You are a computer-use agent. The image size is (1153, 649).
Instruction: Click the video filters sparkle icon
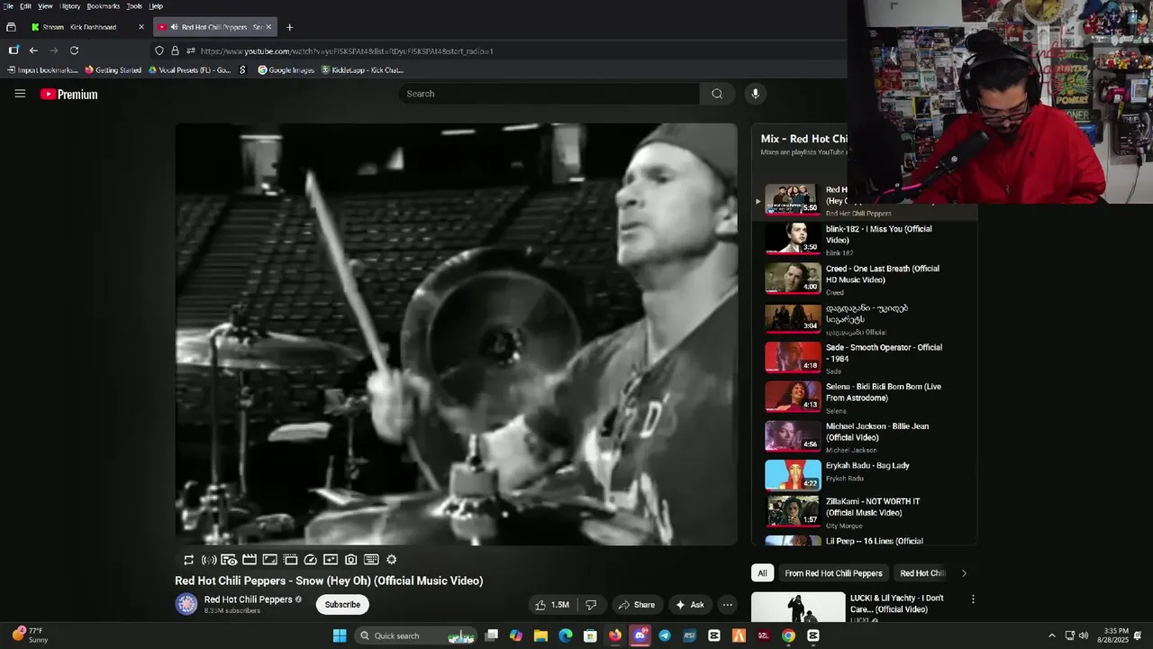click(331, 560)
